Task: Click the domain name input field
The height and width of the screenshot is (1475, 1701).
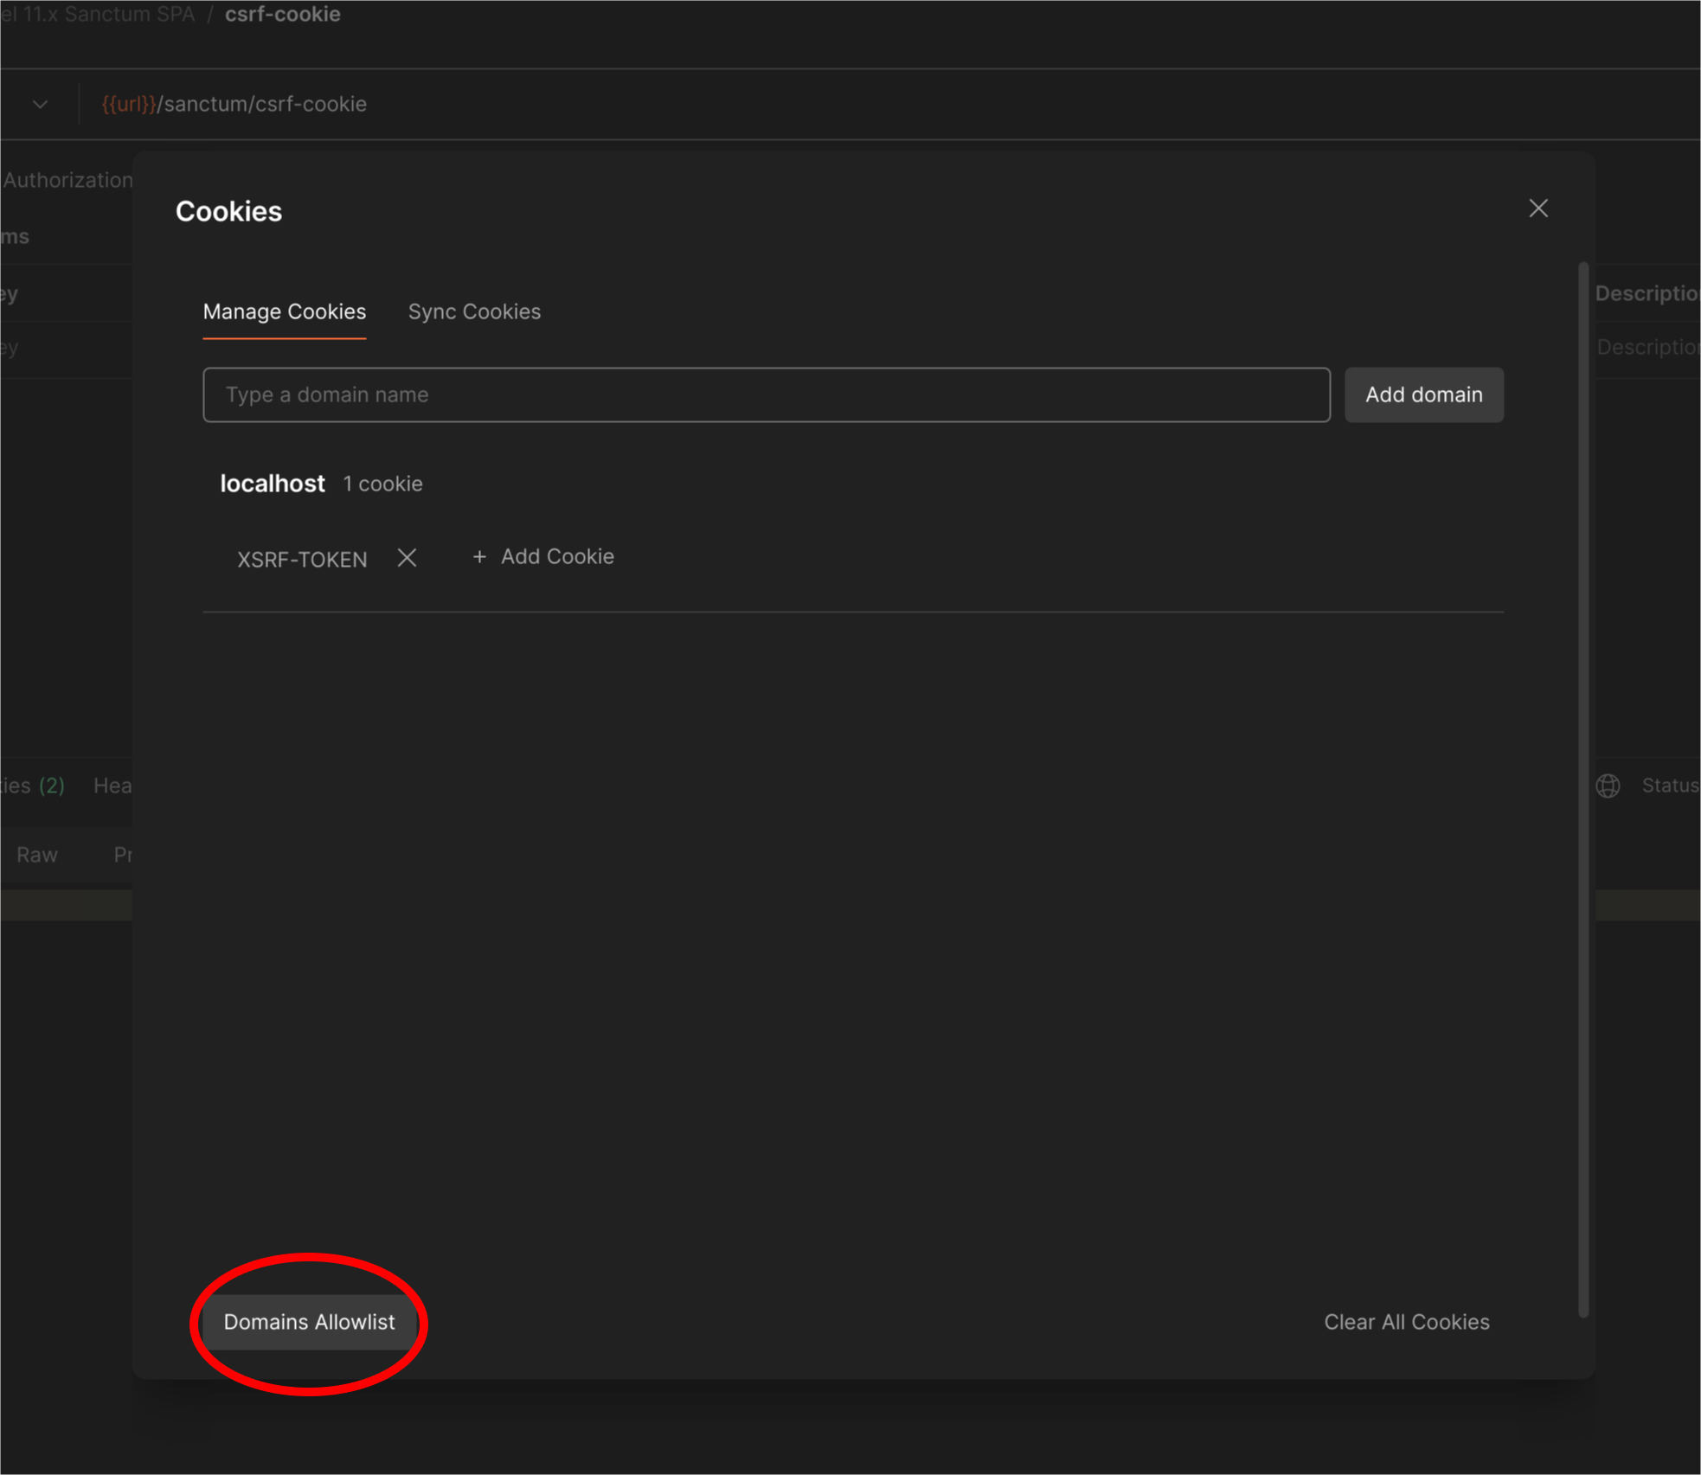Action: tap(766, 394)
